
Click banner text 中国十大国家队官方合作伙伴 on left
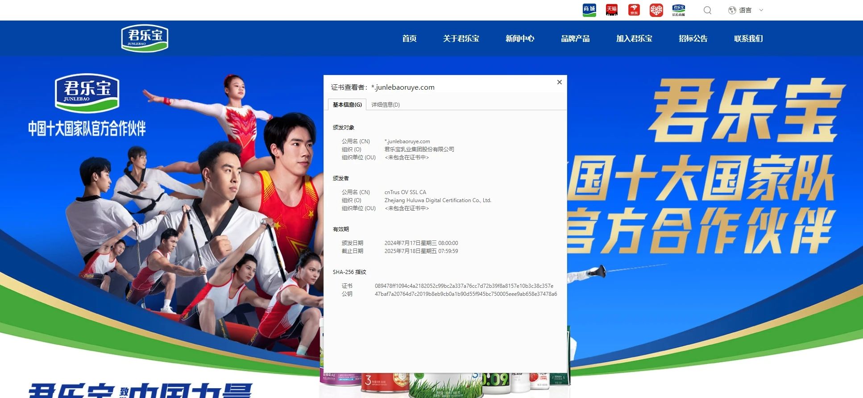pos(87,129)
